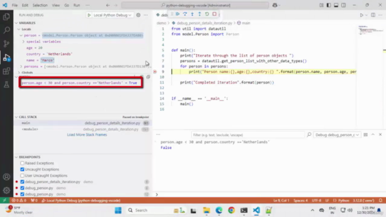Restart the debug session
Viewport: 386px width, 217px height.
[x=207, y=14]
